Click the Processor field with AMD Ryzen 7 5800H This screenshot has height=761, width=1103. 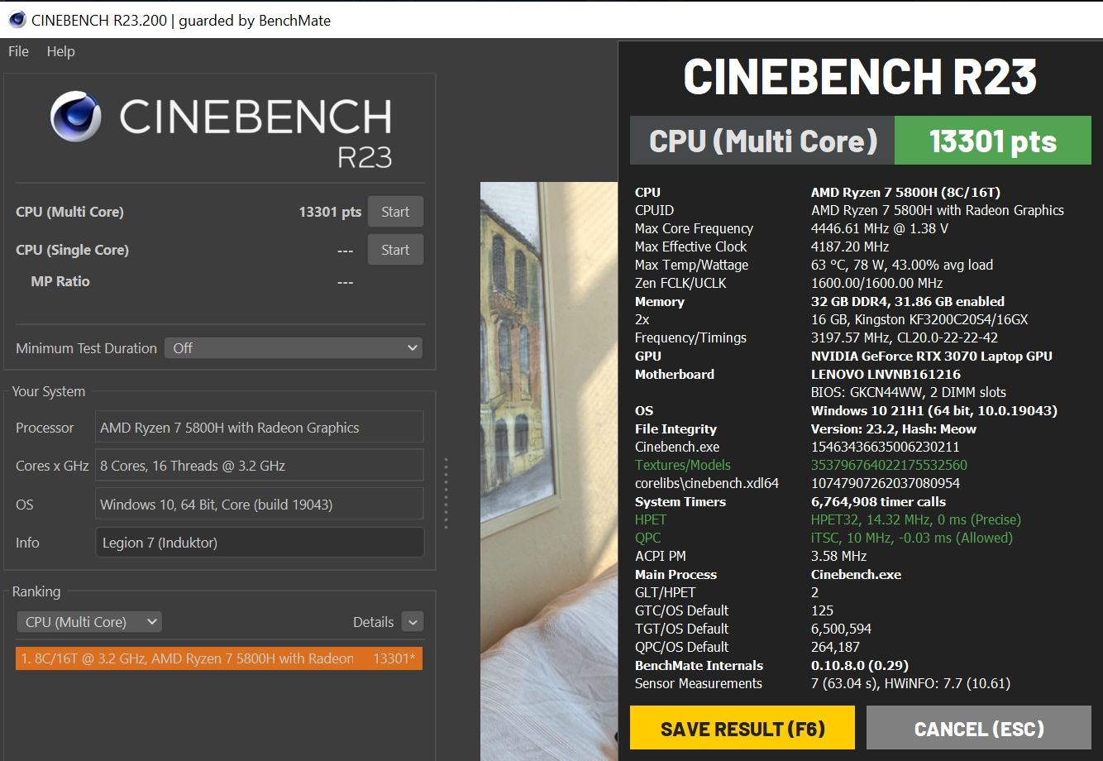[260, 428]
